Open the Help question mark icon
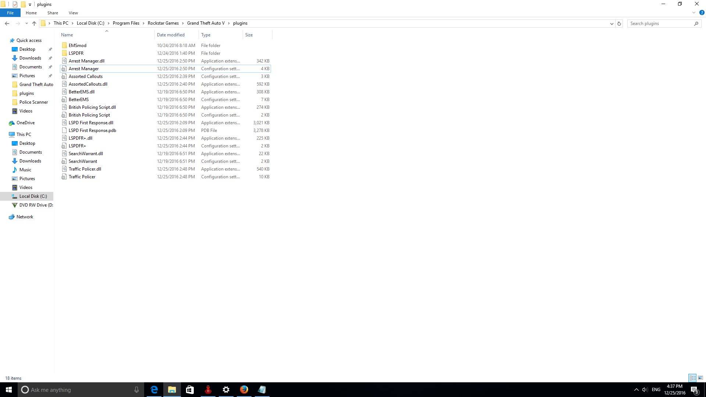The image size is (706, 397). tap(702, 12)
